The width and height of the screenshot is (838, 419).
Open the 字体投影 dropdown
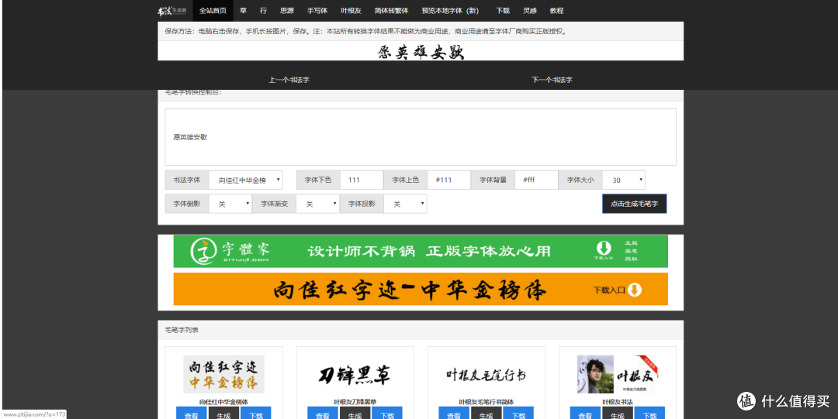coord(406,204)
